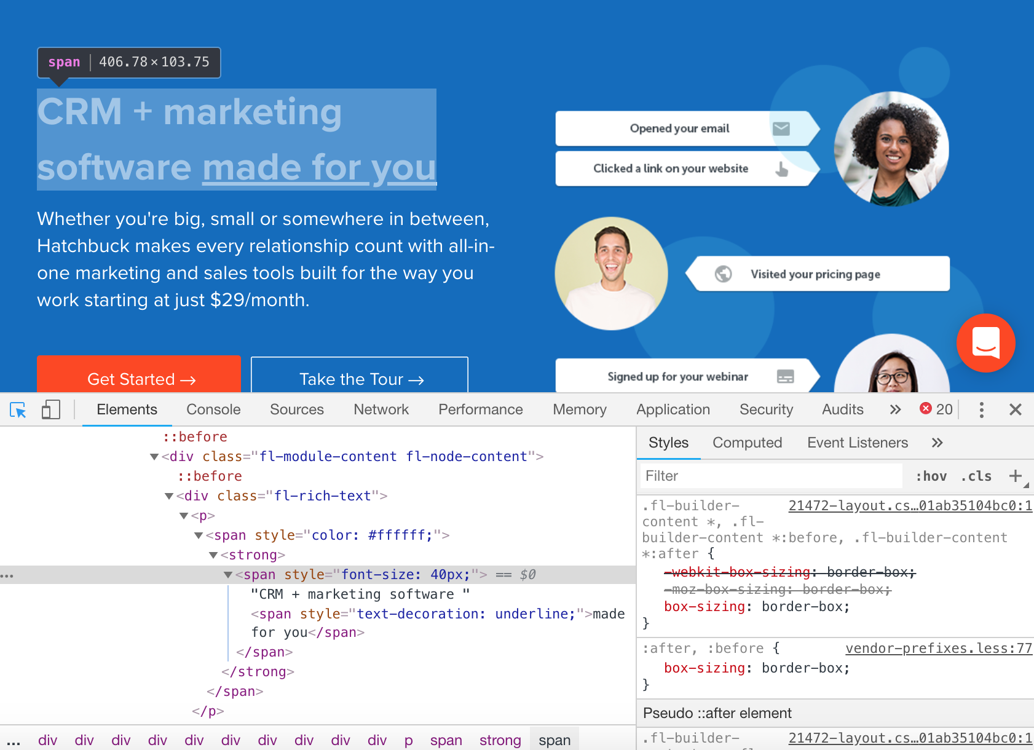
Task: Collapse span with color #ffffff node
Action: pos(199,535)
